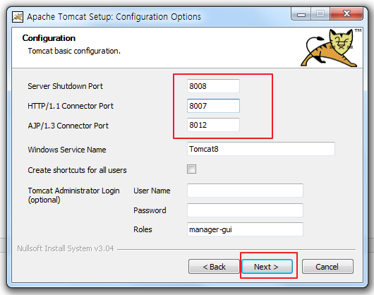
Task: Click the Password label
Action: 150,210
